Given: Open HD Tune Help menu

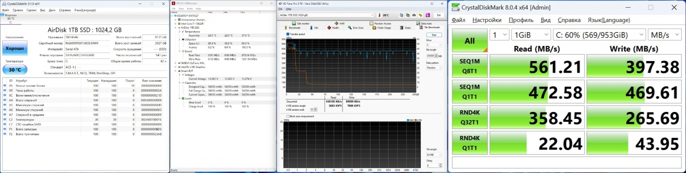Looking at the screenshot, I should [x=289, y=9].
